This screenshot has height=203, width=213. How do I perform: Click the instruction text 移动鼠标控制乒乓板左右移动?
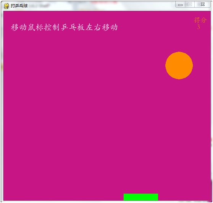[64, 27]
